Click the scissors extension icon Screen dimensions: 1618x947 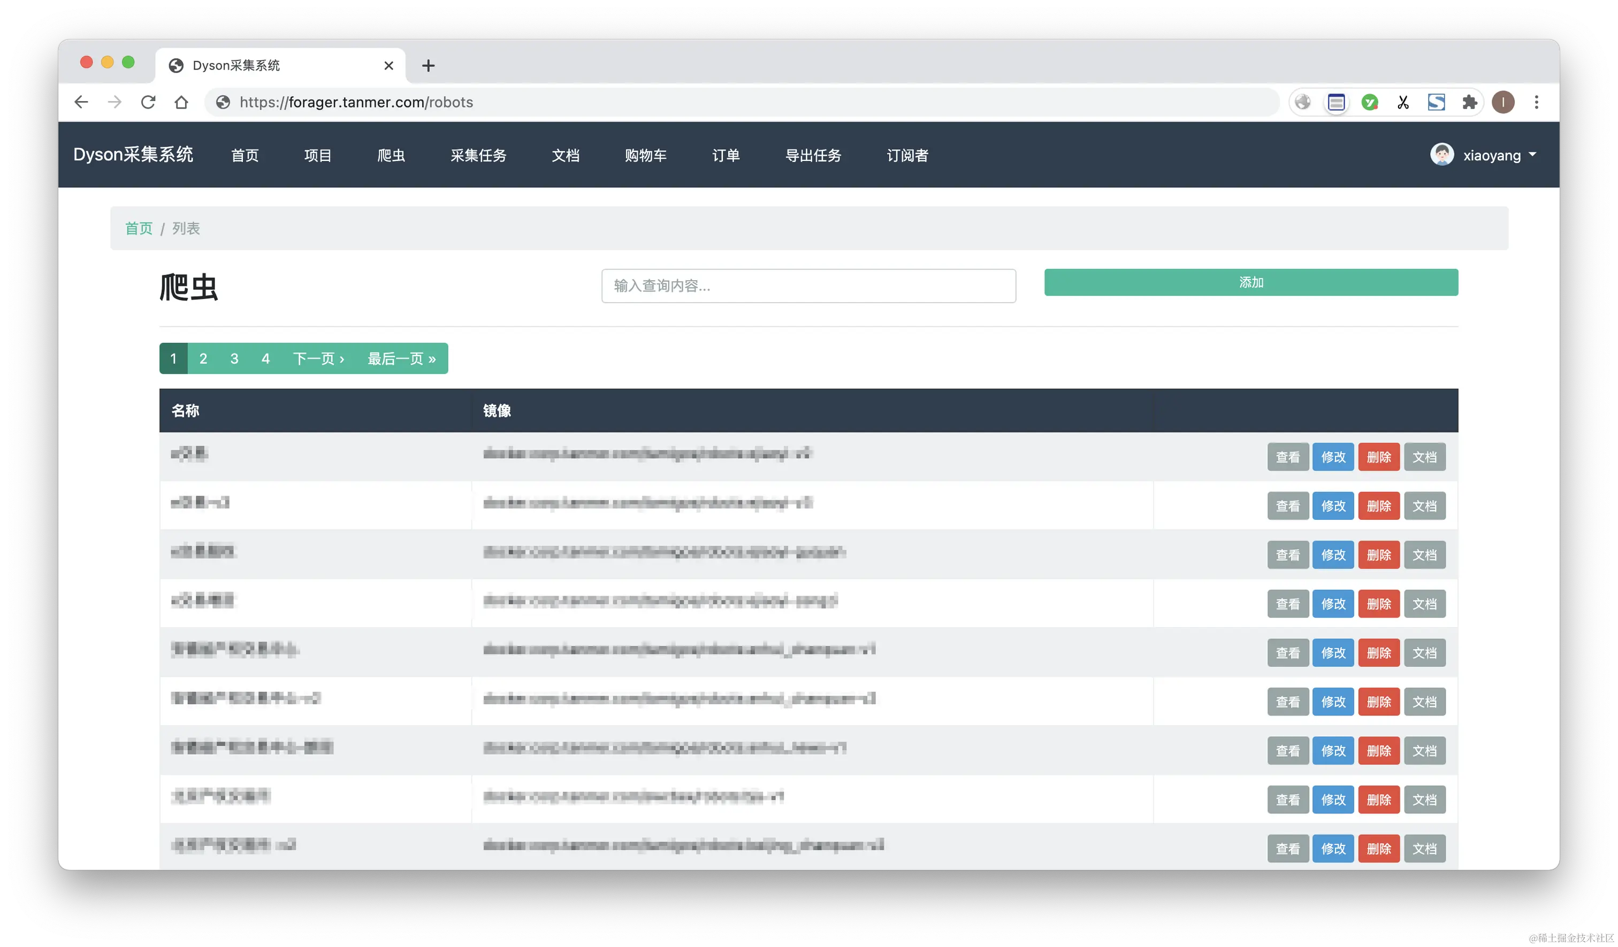tap(1403, 102)
